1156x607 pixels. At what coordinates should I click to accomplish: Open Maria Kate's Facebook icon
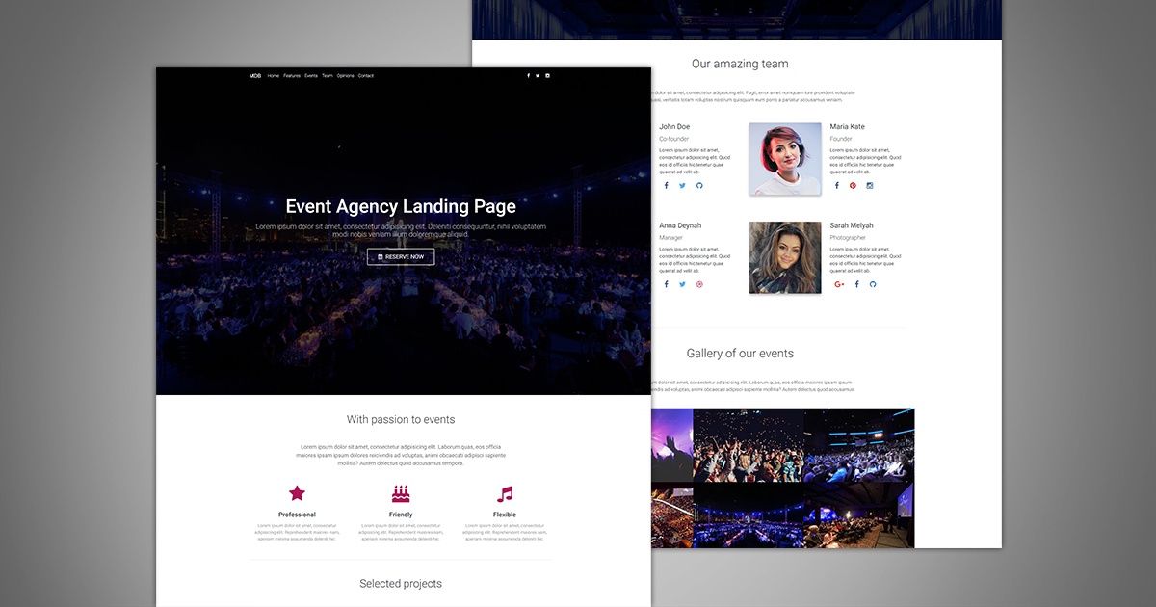(836, 186)
